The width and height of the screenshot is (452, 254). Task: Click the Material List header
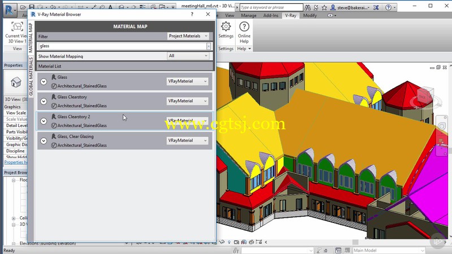tap(125, 66)
